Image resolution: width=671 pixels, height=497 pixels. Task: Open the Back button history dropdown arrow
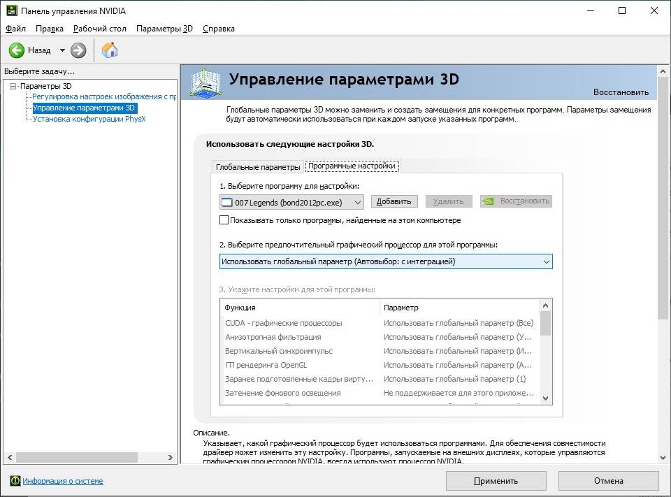point(62,50)
